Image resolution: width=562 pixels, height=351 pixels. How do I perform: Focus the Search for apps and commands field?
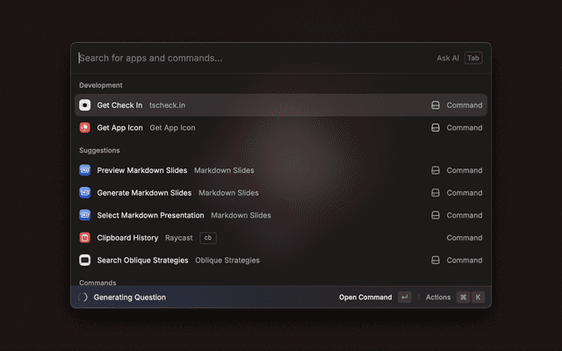(246, 58)
